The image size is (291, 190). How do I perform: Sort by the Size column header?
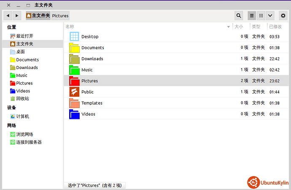pyautogui.click(x=239, y=26)
